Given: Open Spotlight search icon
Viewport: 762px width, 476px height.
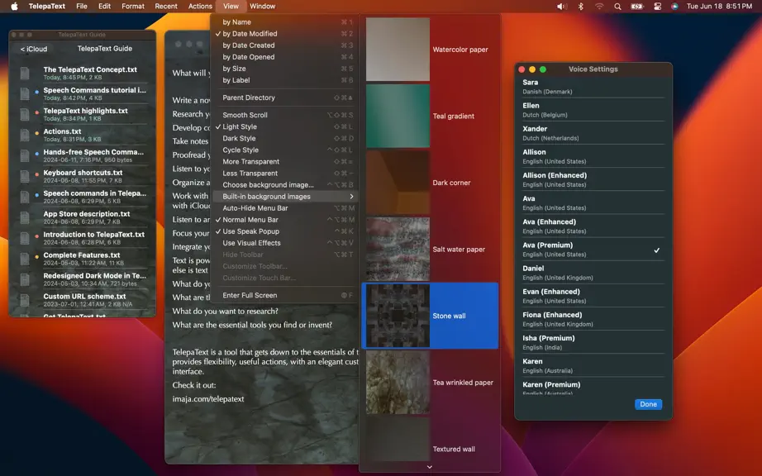Looking at the screenshot, I should [x=617, y=7].
